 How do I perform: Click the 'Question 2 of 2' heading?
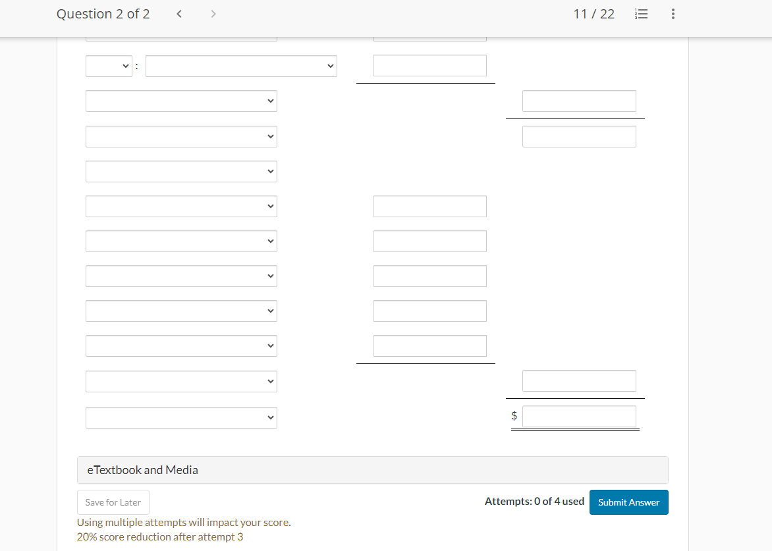[103, 14]
